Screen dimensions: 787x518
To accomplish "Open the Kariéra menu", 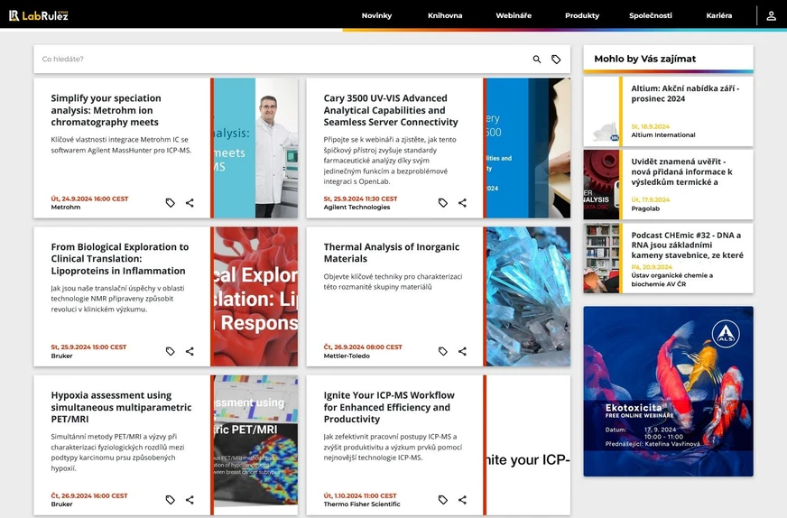I will [x=718, y=15].
